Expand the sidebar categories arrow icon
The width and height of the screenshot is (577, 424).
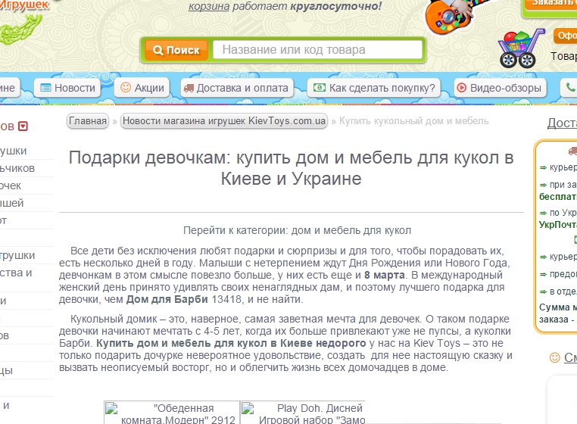[x=23, y=126]
